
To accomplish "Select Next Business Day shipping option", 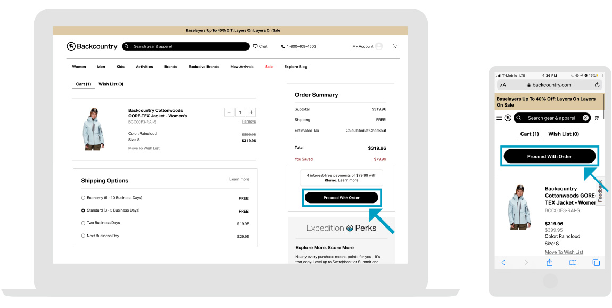I will click(x=83, y=236).
